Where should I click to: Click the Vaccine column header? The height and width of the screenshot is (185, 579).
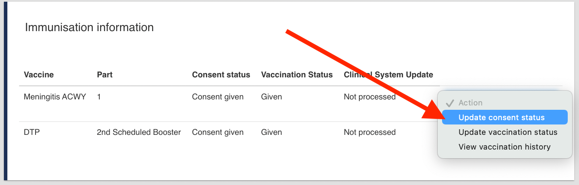pos(39,75)
